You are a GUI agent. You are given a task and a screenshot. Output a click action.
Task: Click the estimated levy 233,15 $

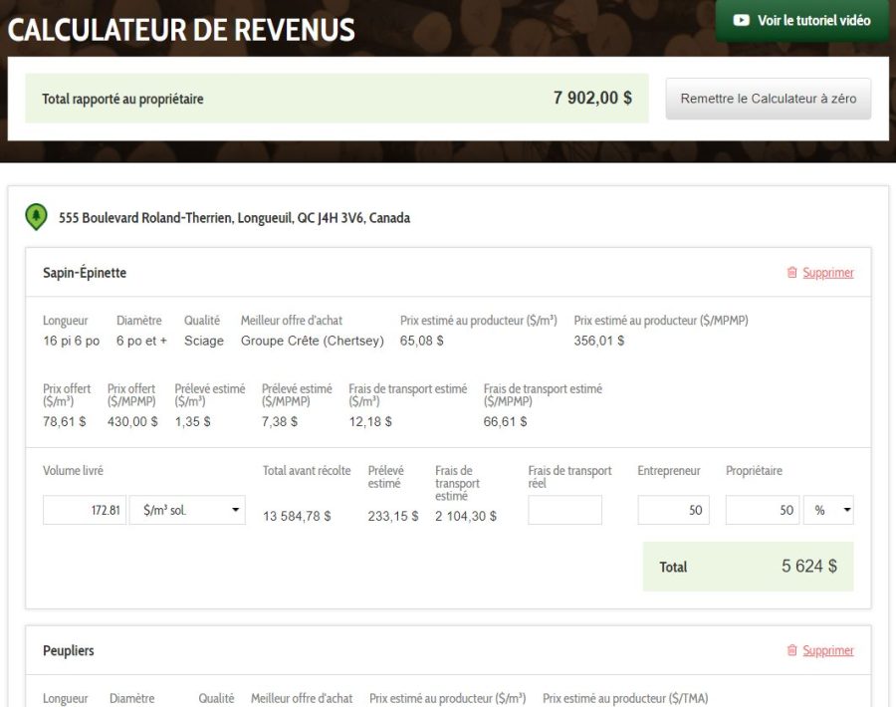coord(393,516)
